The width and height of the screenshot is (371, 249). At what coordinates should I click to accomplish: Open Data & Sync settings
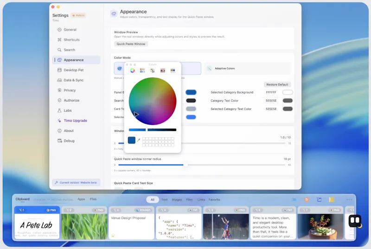(76, 80)
